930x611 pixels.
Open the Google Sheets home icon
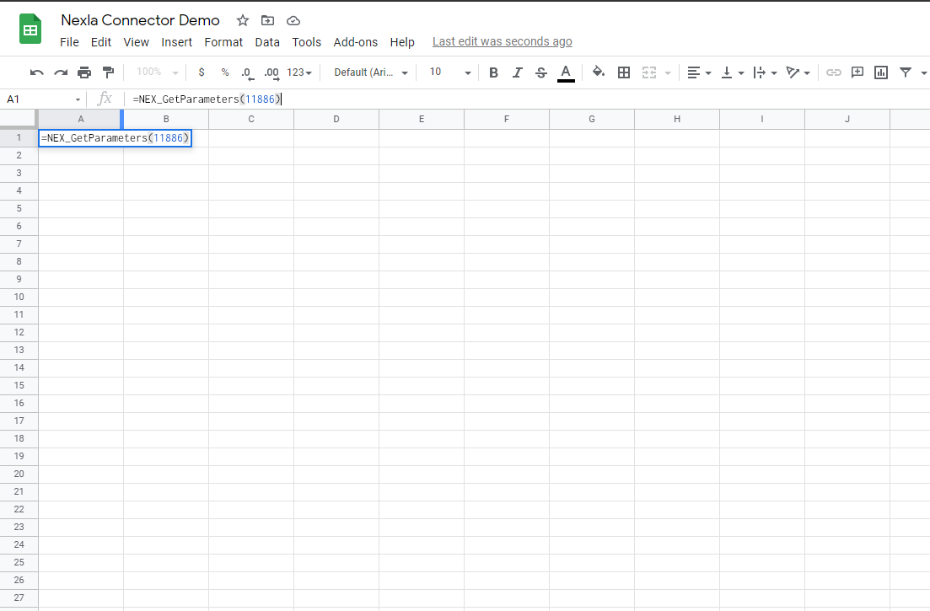click(x=30, y=29)
